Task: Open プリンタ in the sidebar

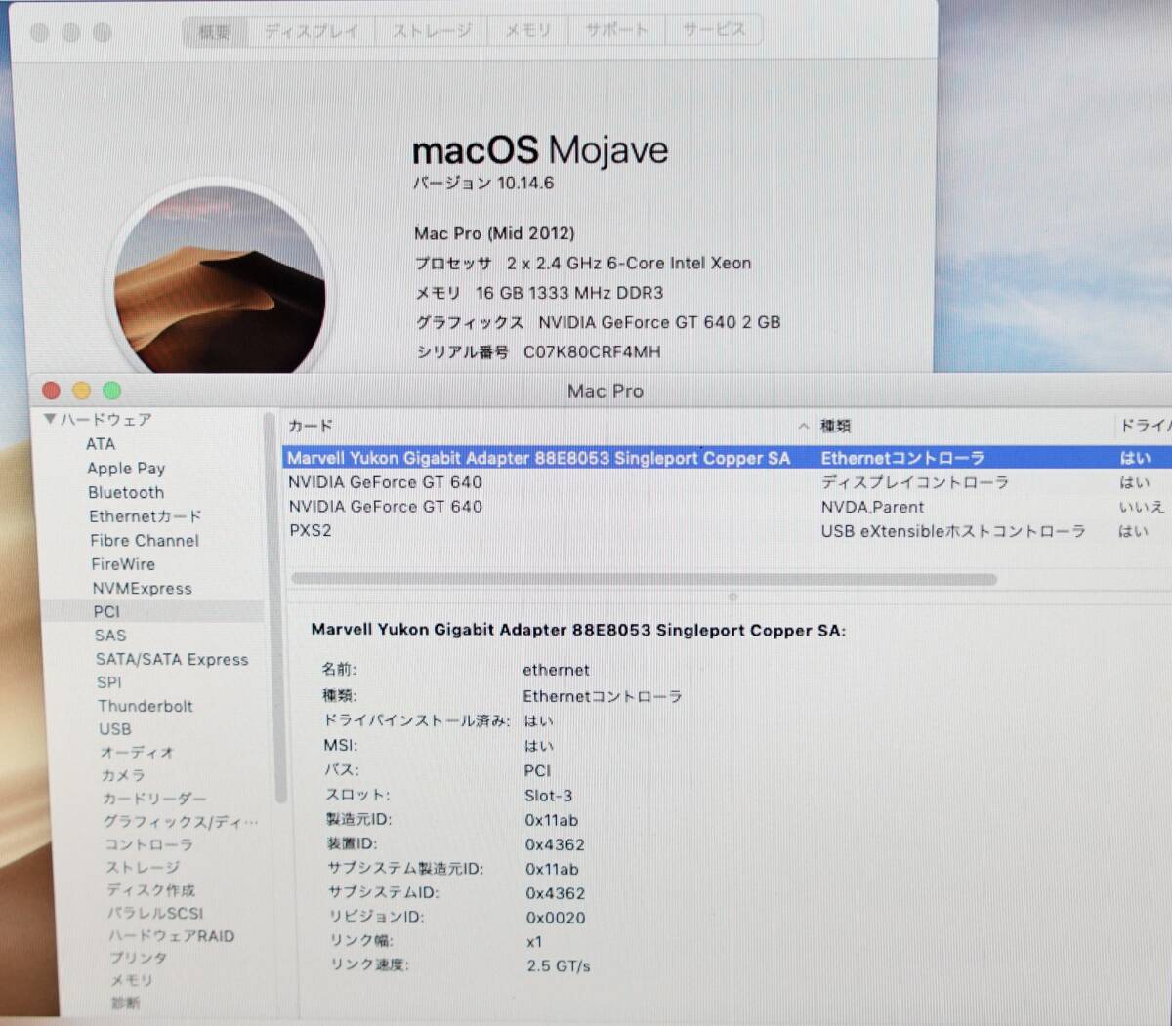Action: pos(138,959)
